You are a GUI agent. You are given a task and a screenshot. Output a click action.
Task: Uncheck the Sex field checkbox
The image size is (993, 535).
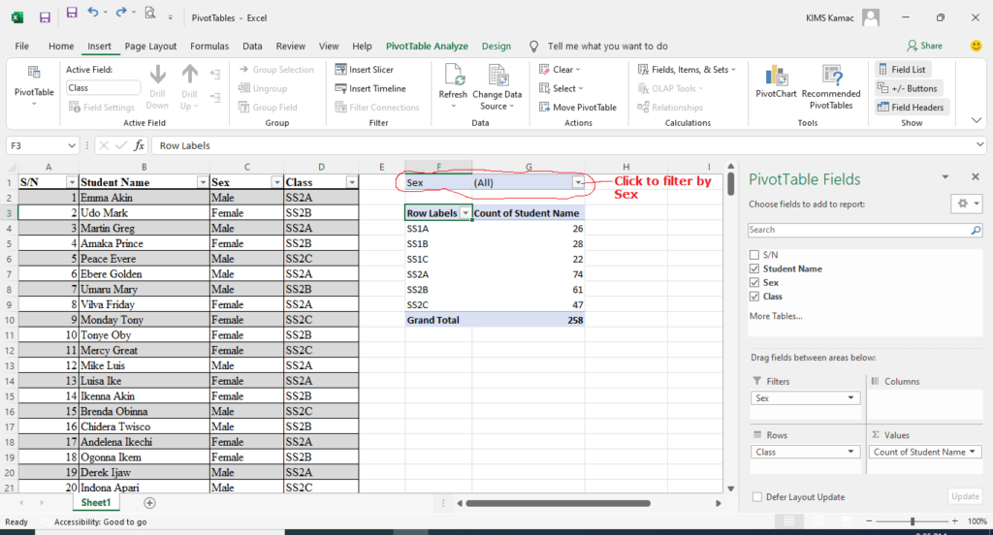754,283
